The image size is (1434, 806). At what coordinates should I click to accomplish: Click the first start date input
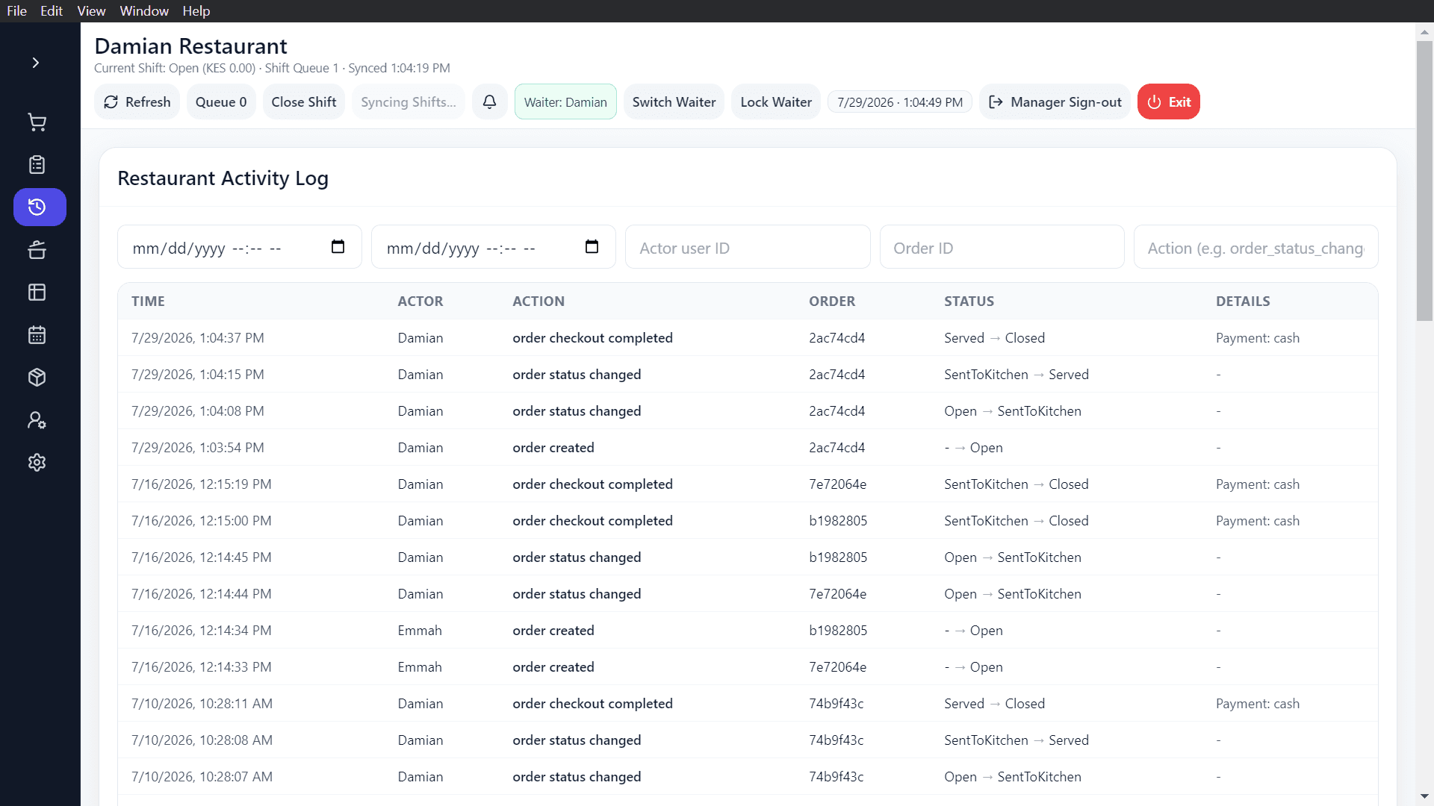(x=239, y=248)
